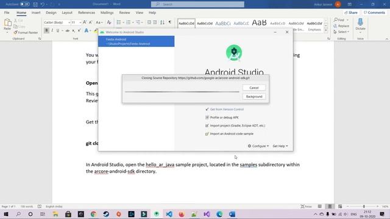Click the Undo icon
The height and width of the screenshot is (219, 390).
pos(42,4)
